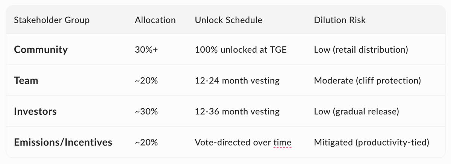Select the Allocation column header
451x164 pixels.
155,20
